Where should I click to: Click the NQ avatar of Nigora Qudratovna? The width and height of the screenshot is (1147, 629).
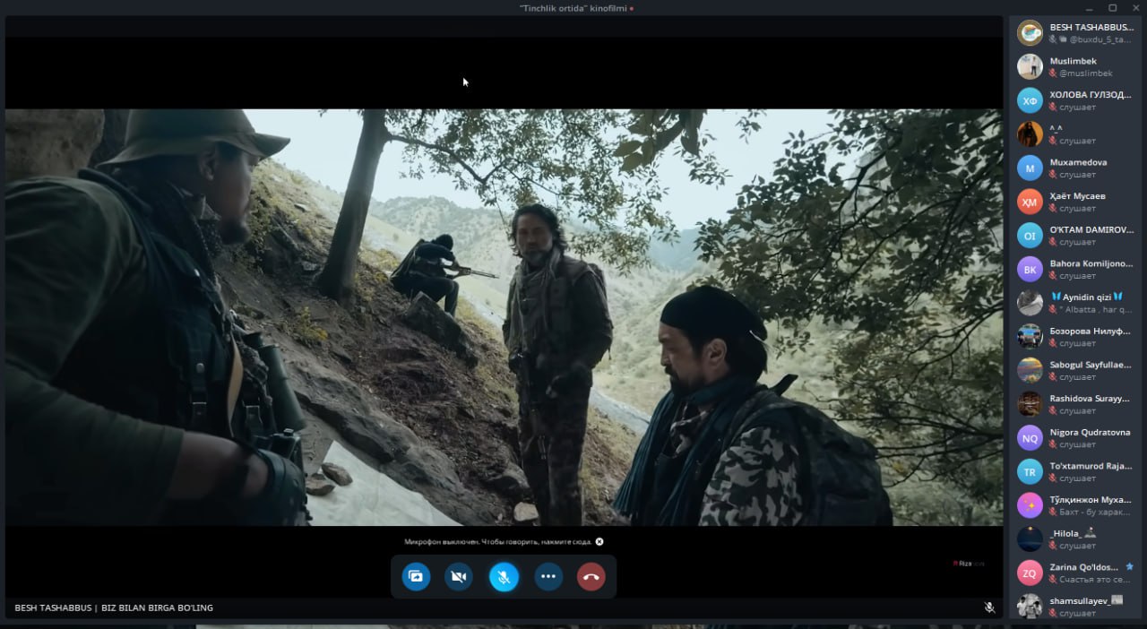tap(1030, 437)
